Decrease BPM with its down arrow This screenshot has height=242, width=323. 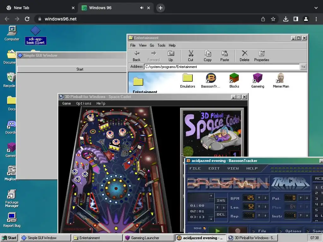click(266, 198)
